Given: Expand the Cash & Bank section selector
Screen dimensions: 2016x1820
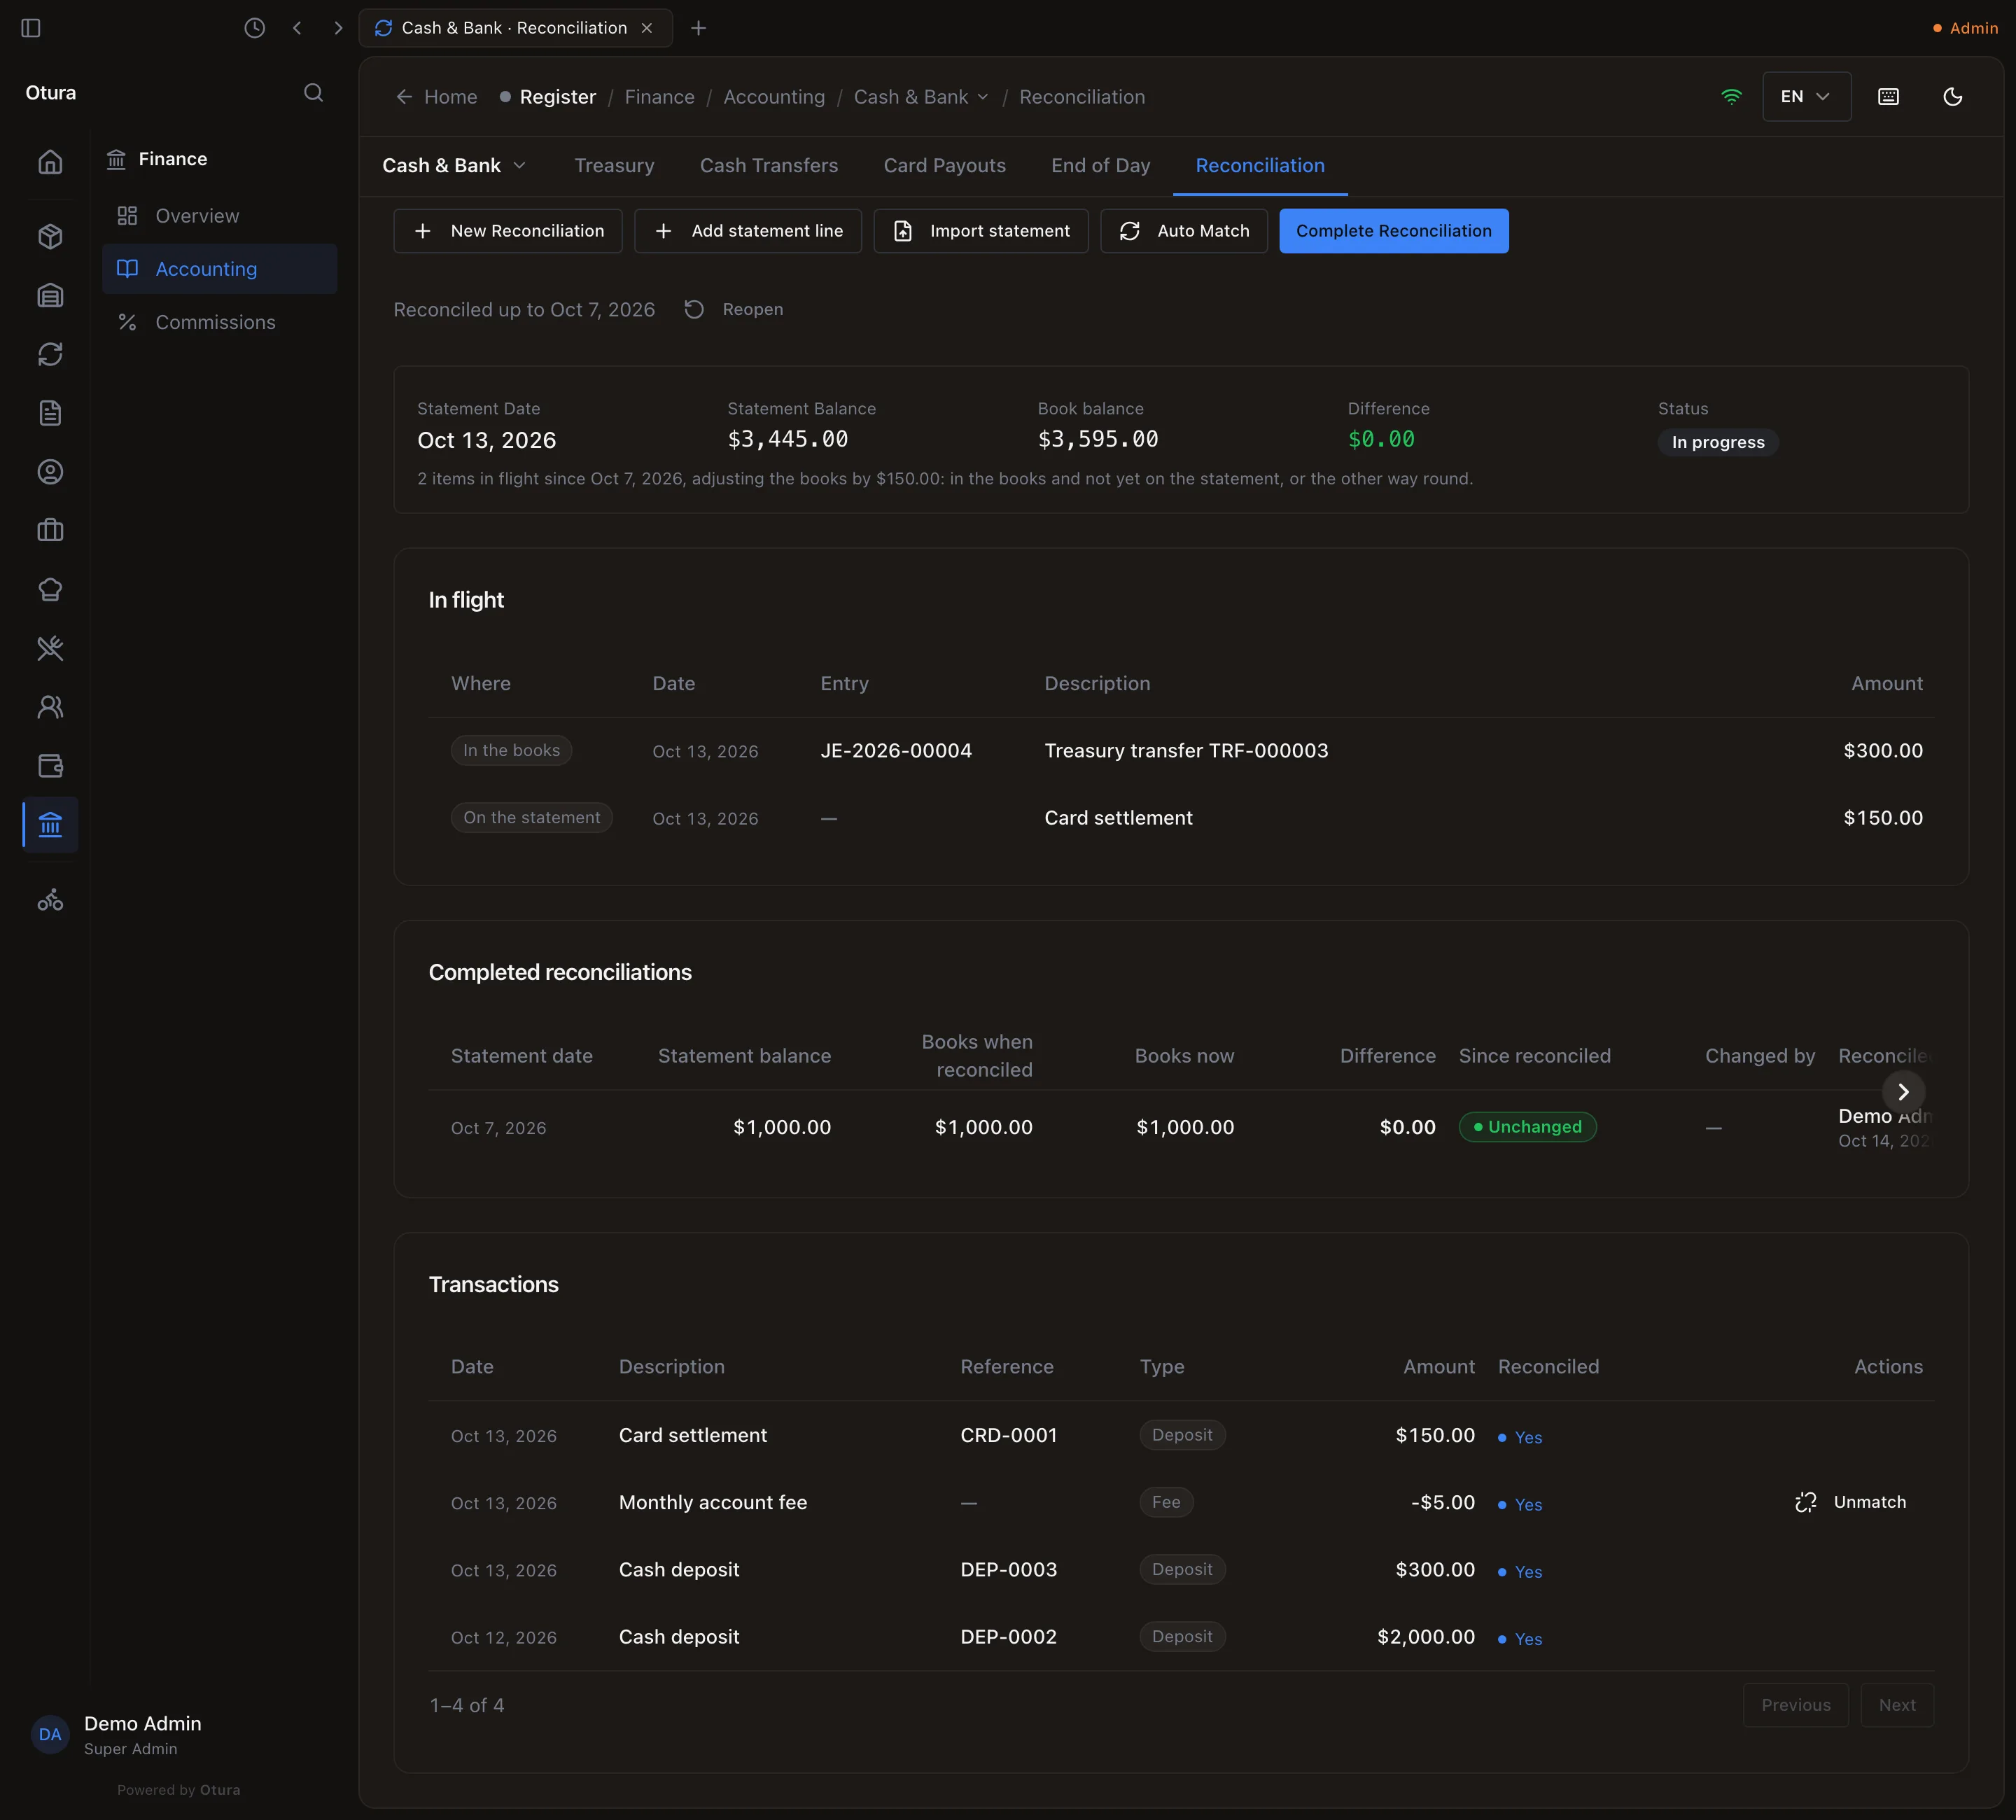Looking at the screenshot, I should coord(454,166).
